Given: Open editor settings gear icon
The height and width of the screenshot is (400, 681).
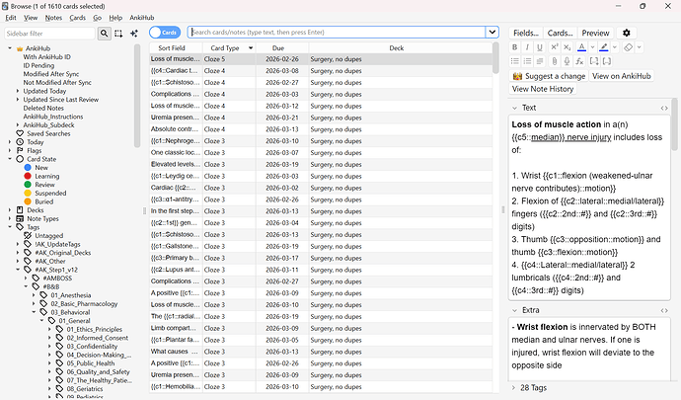Looking at the screenshot, I should (627, 33).
